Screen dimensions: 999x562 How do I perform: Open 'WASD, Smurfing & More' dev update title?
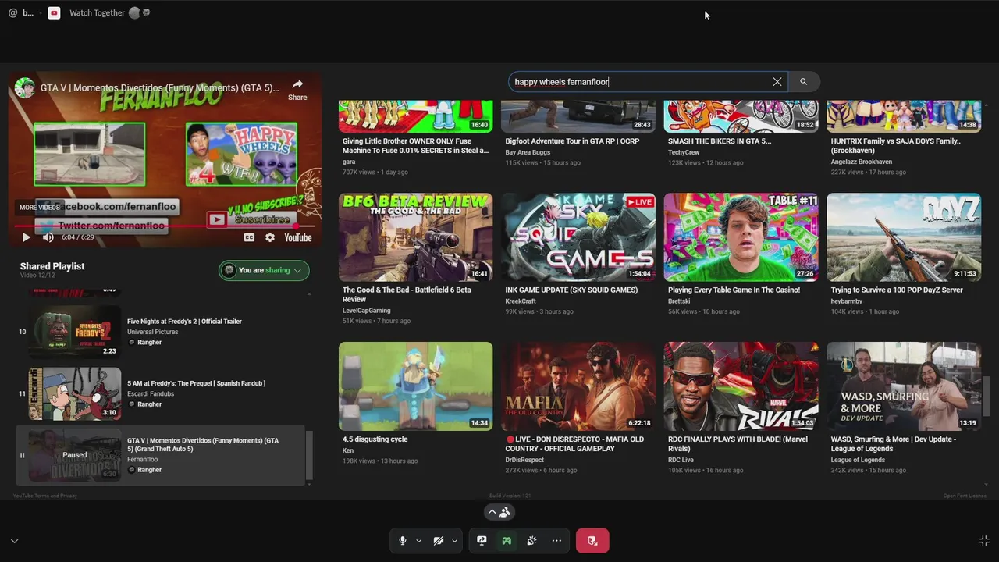(x=893, y=443)
